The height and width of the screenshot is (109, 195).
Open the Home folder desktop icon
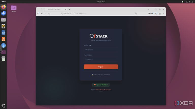[x=13, y=9]
